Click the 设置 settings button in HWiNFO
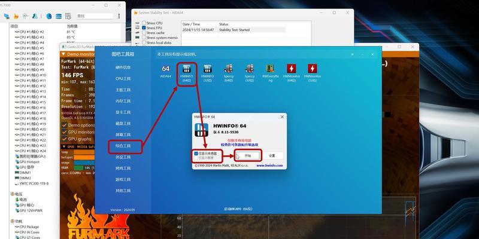The height and width of the screenshot is (239, 479). pos(272,155)
